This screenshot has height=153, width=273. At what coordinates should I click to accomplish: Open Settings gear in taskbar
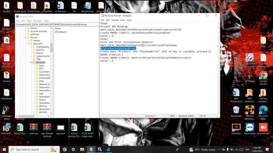click(73, 149)
